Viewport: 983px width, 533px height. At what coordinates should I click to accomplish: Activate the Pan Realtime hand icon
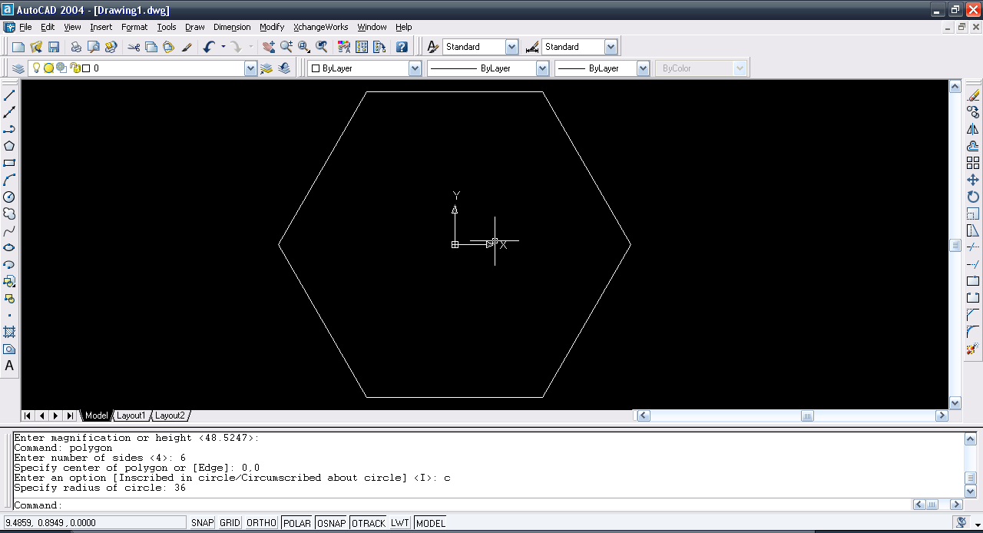click(269, 47)
